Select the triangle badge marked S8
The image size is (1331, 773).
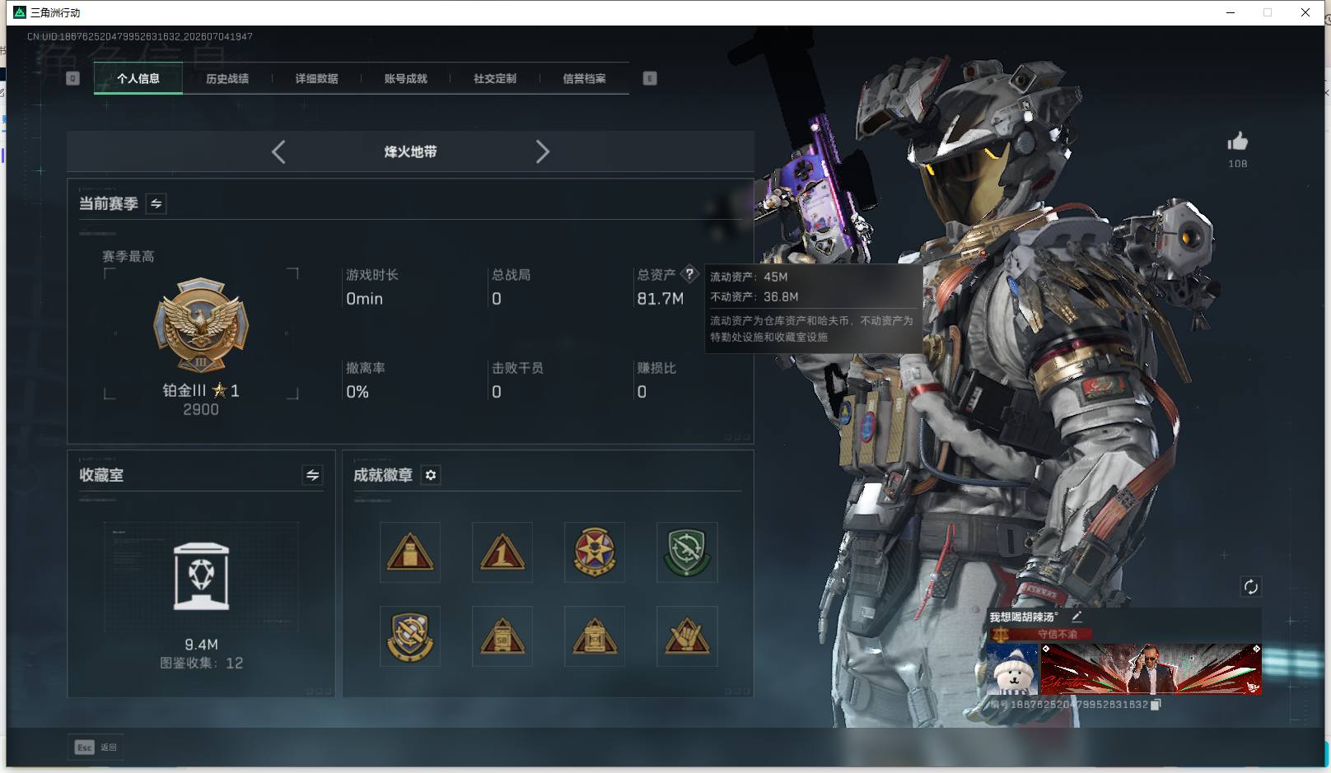pos(502,636)
